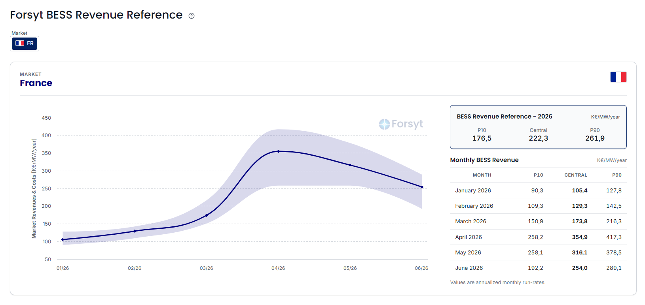The width and height of the screenshot is (645, 305).
Task: Click the 02/26 data point on the chart line
Action: [x=135, y=231]
